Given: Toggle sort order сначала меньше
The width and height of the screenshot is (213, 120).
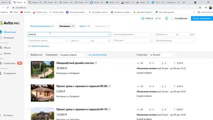Looking at the screenshot, I should (x=98, y=55).
